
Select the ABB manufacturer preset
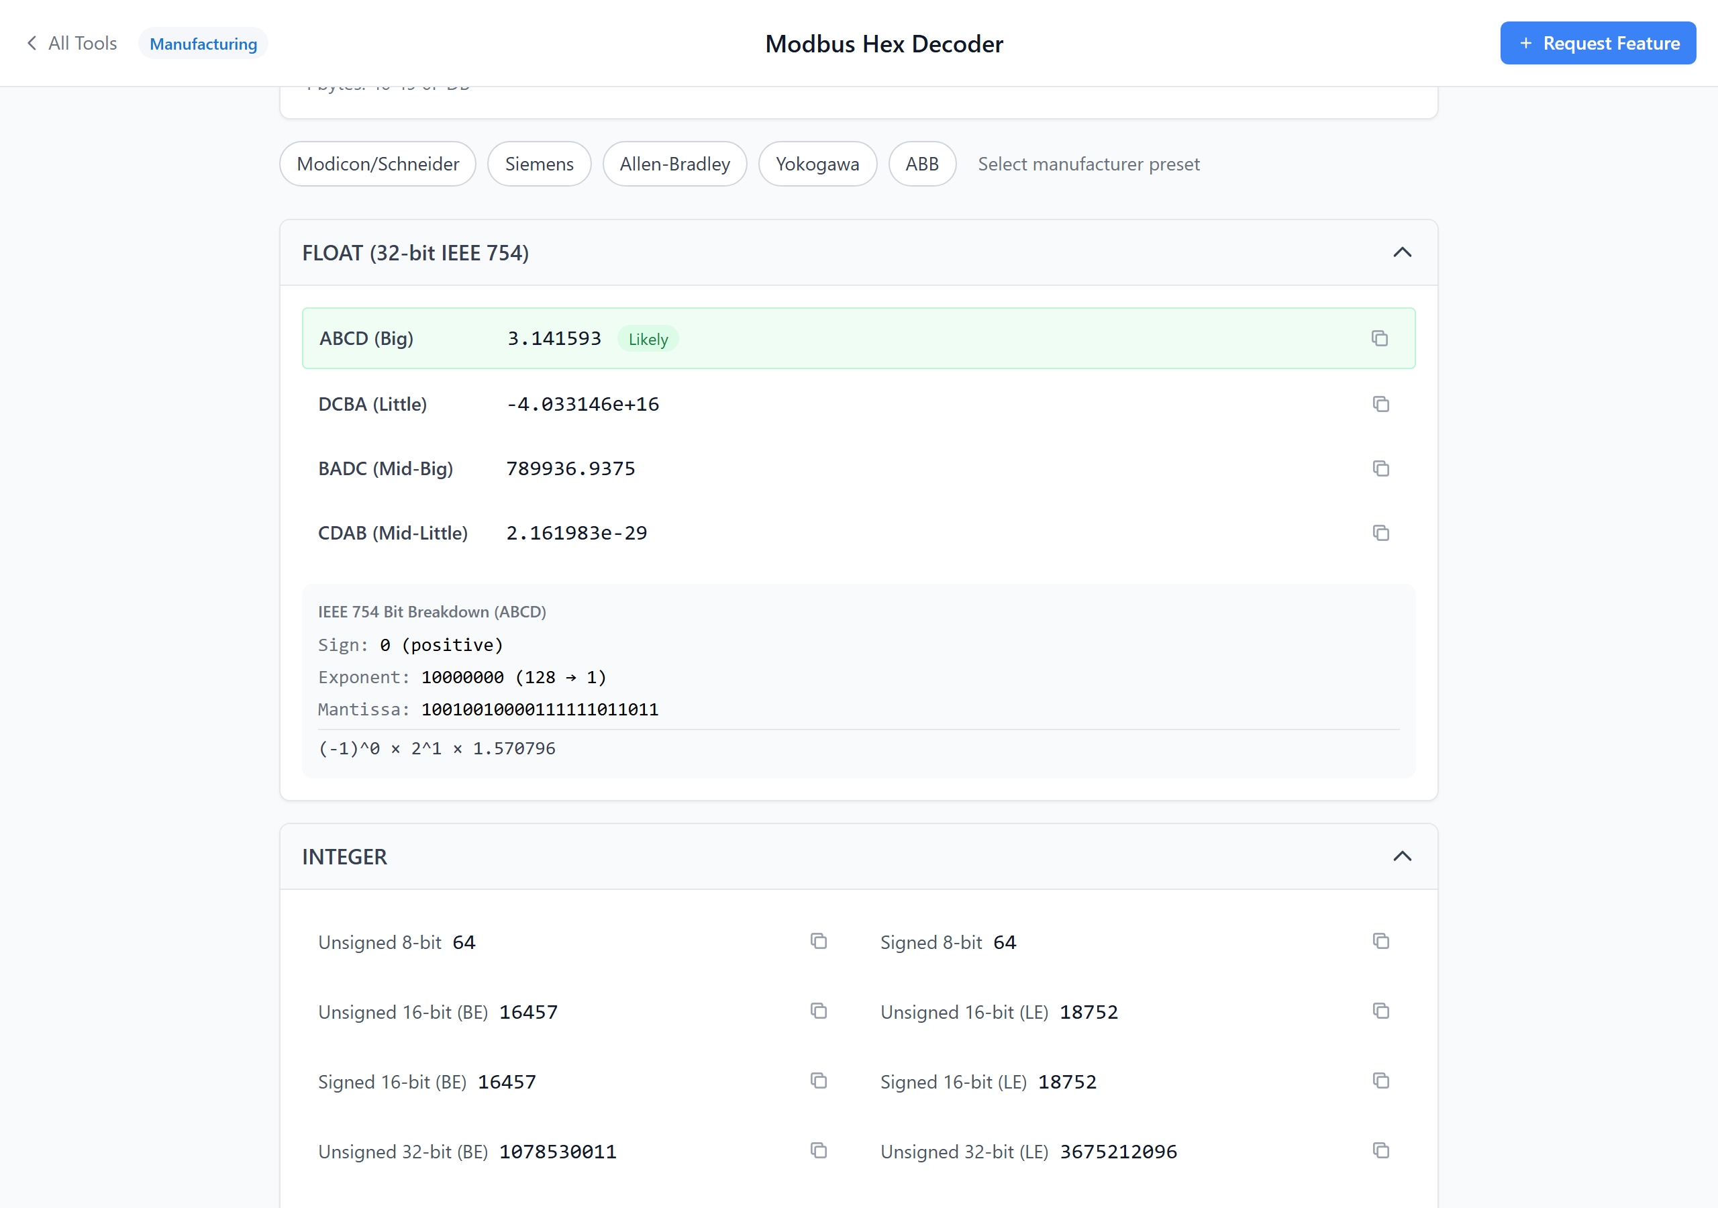(x=922, y=163)
